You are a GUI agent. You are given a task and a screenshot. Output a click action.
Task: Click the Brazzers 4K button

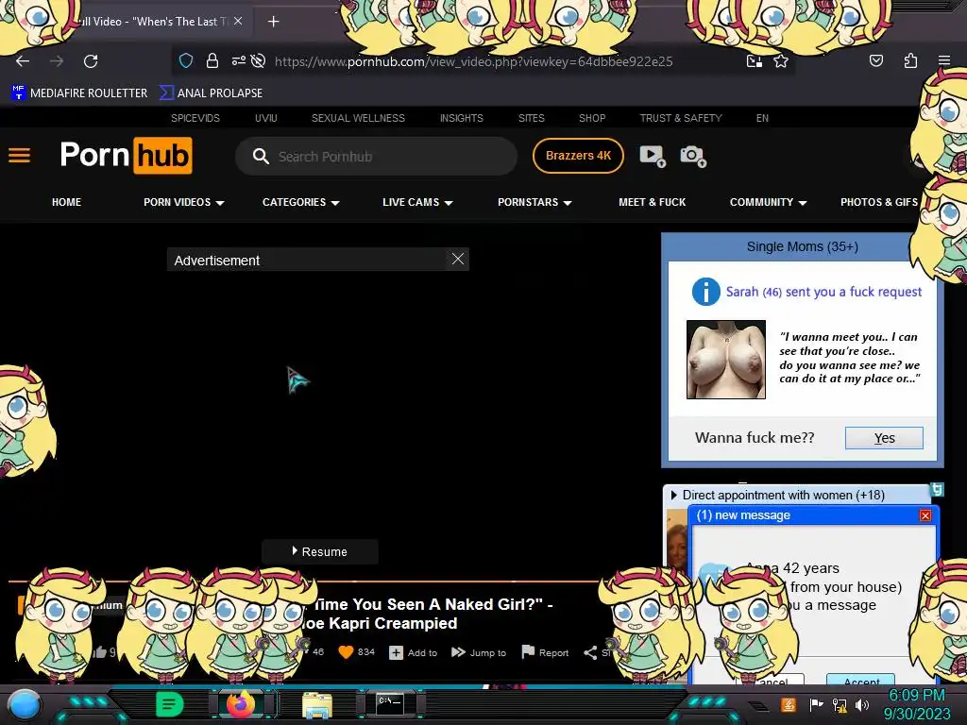[x=578, y=156]
